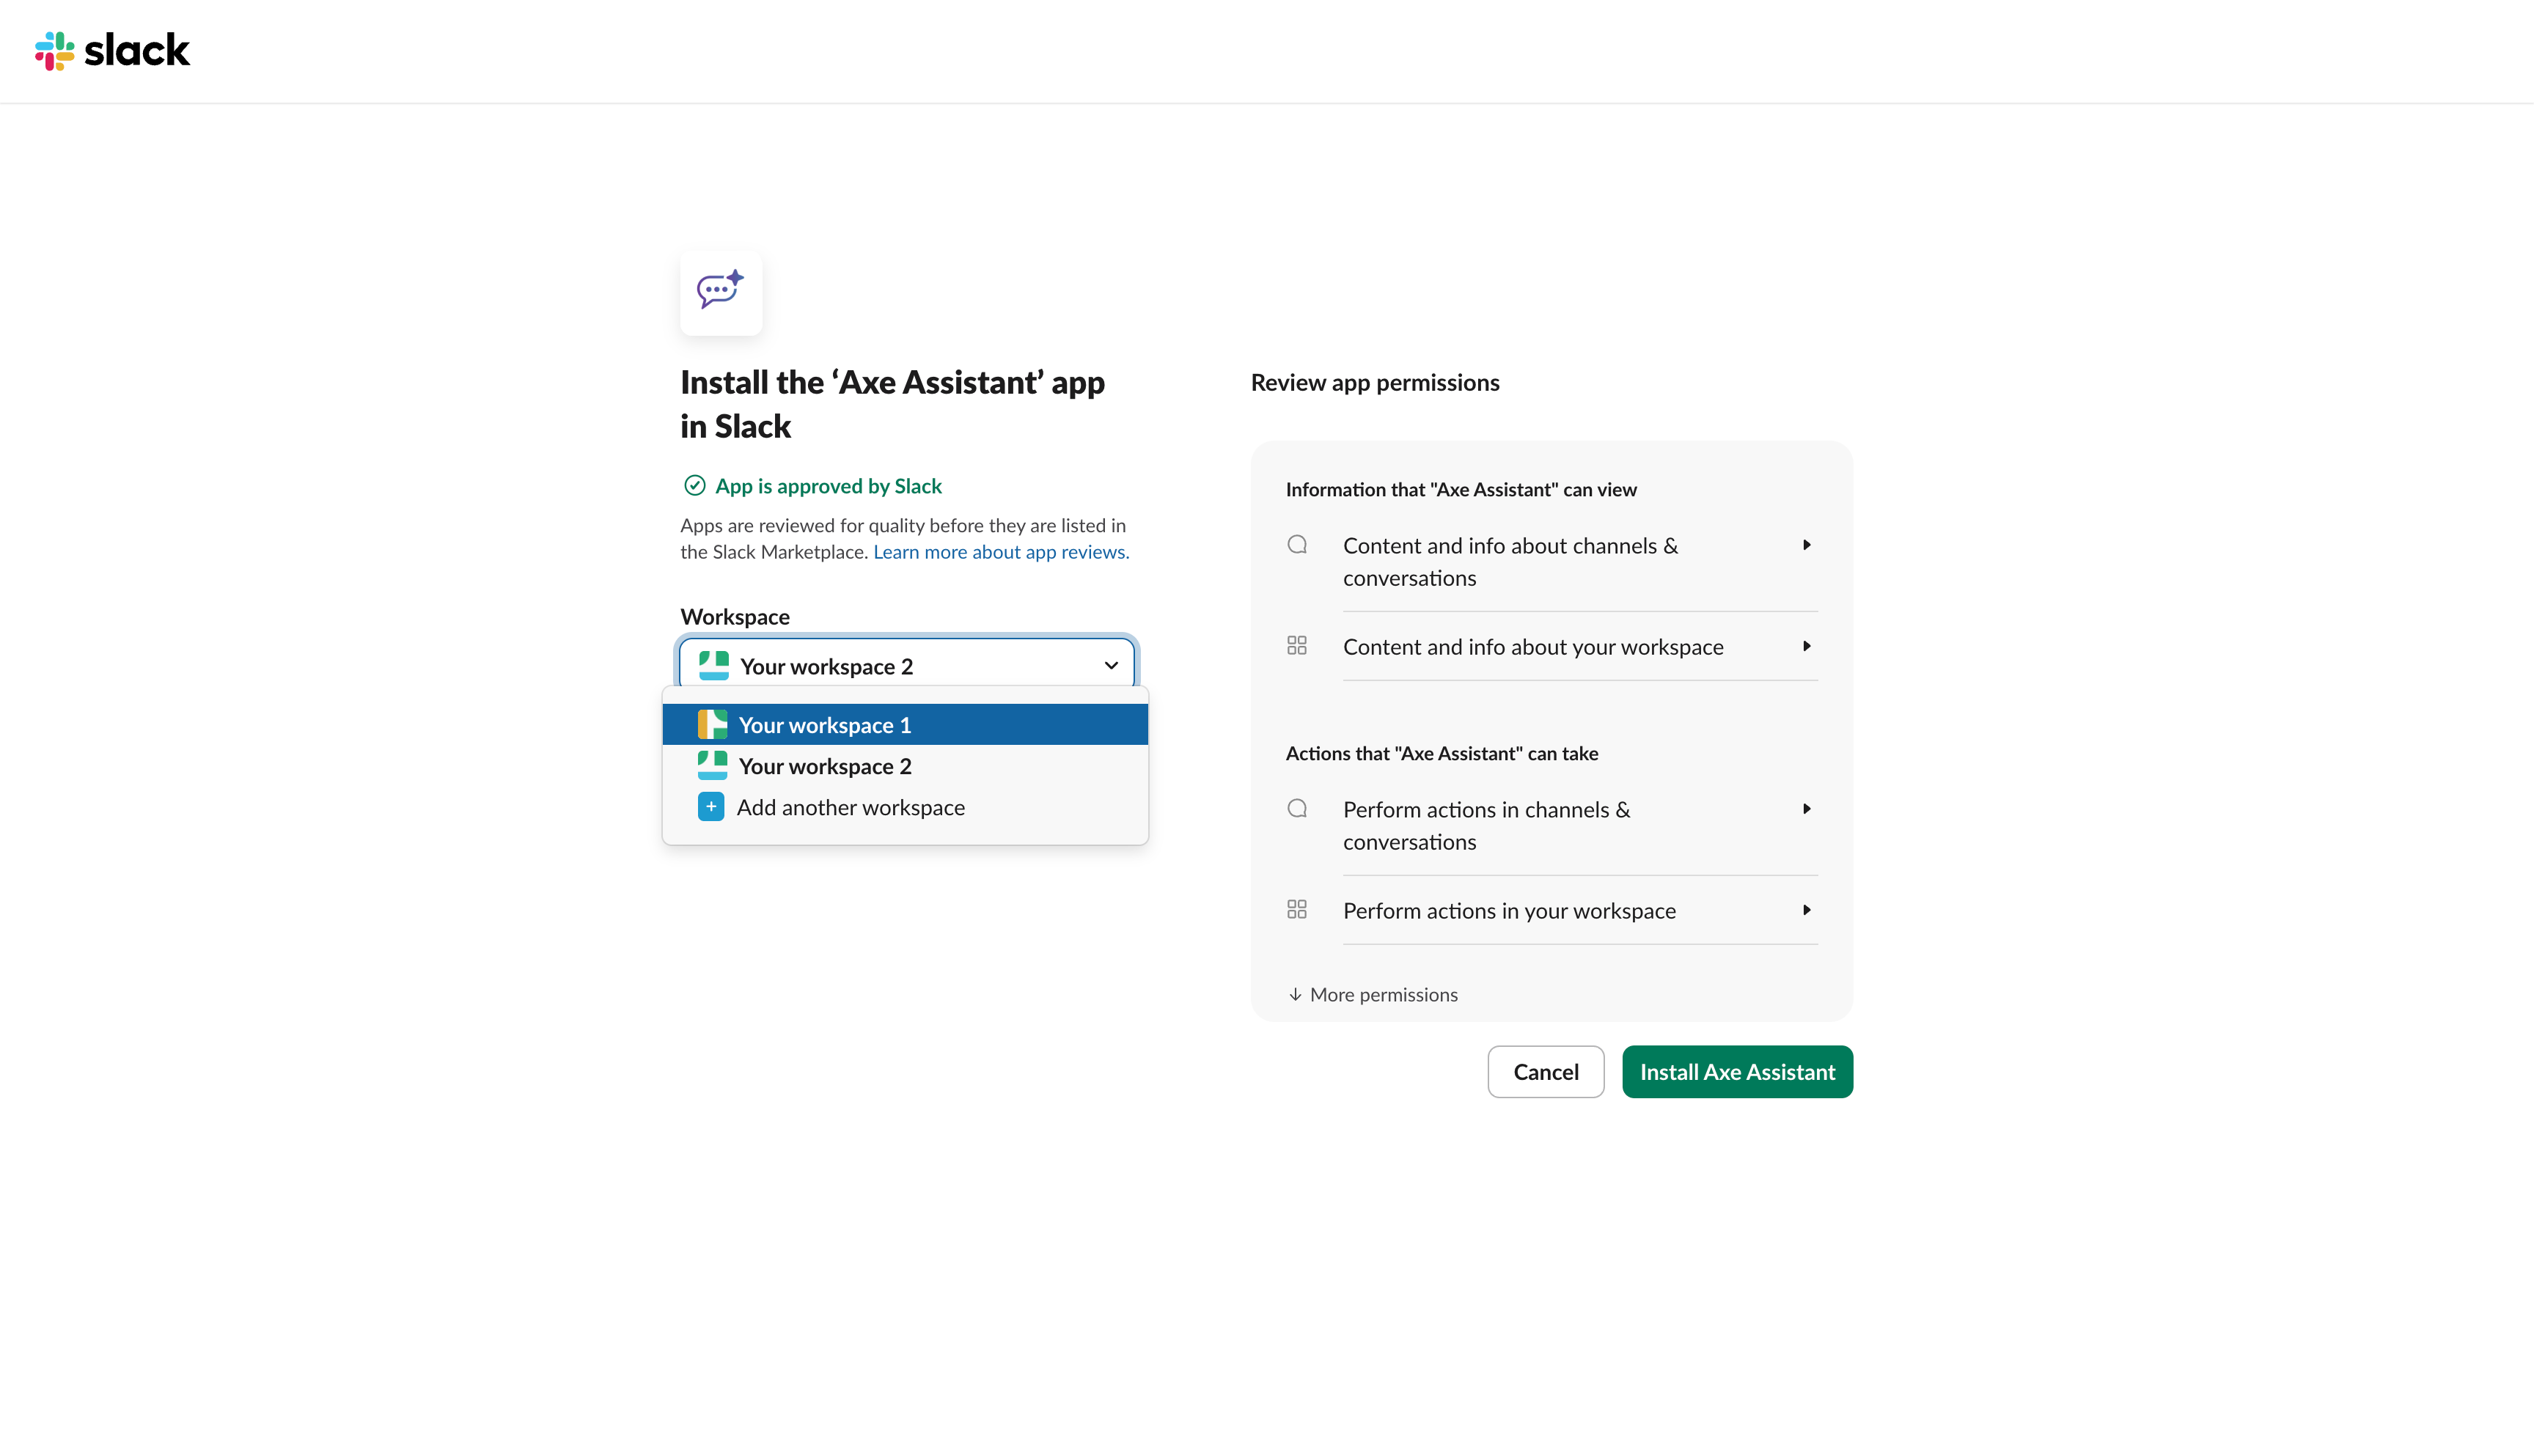Expand Content and info about channels permission
The height and width of the screenshot is (1456, 2534).
click(1806, 546)
